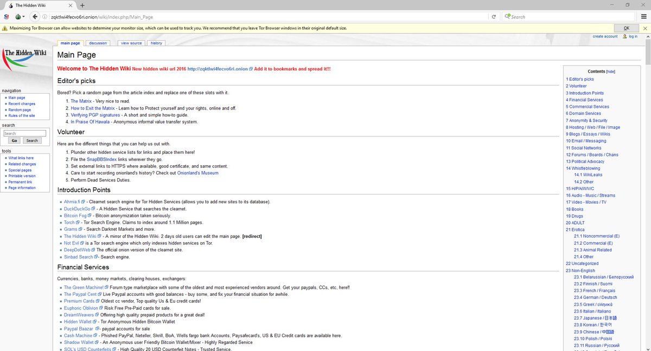Viewport: 651px width, 351px height.
Task: Click the log in link
Action: coord(633,36)
